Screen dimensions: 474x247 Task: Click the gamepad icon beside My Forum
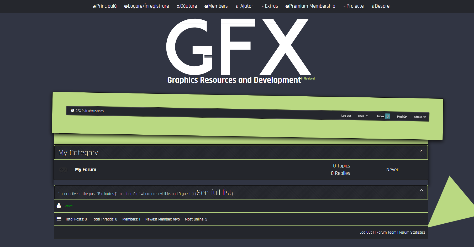[x=63, y=170]
